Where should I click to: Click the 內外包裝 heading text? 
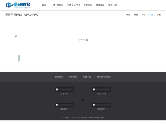(83, 40)
